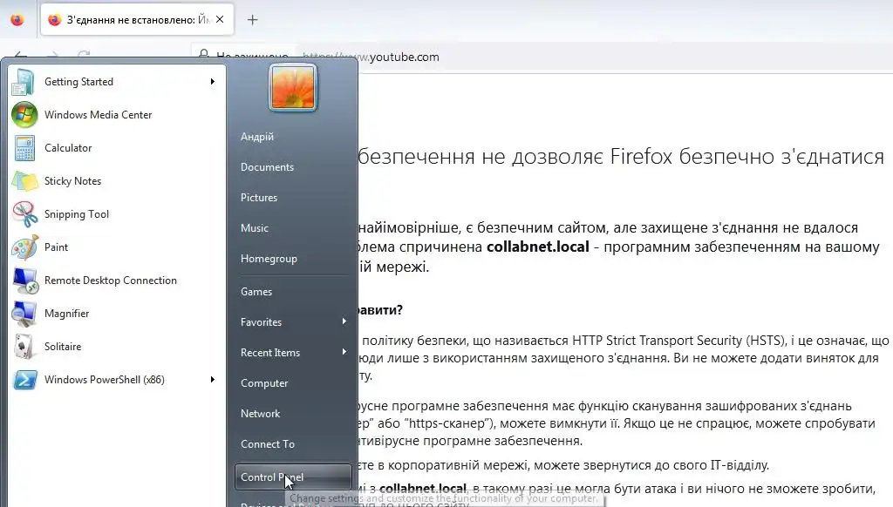The width and height of the screenshot is (893, 507).
Task: Open the Getting Started icon
Action: pos(24,82)
